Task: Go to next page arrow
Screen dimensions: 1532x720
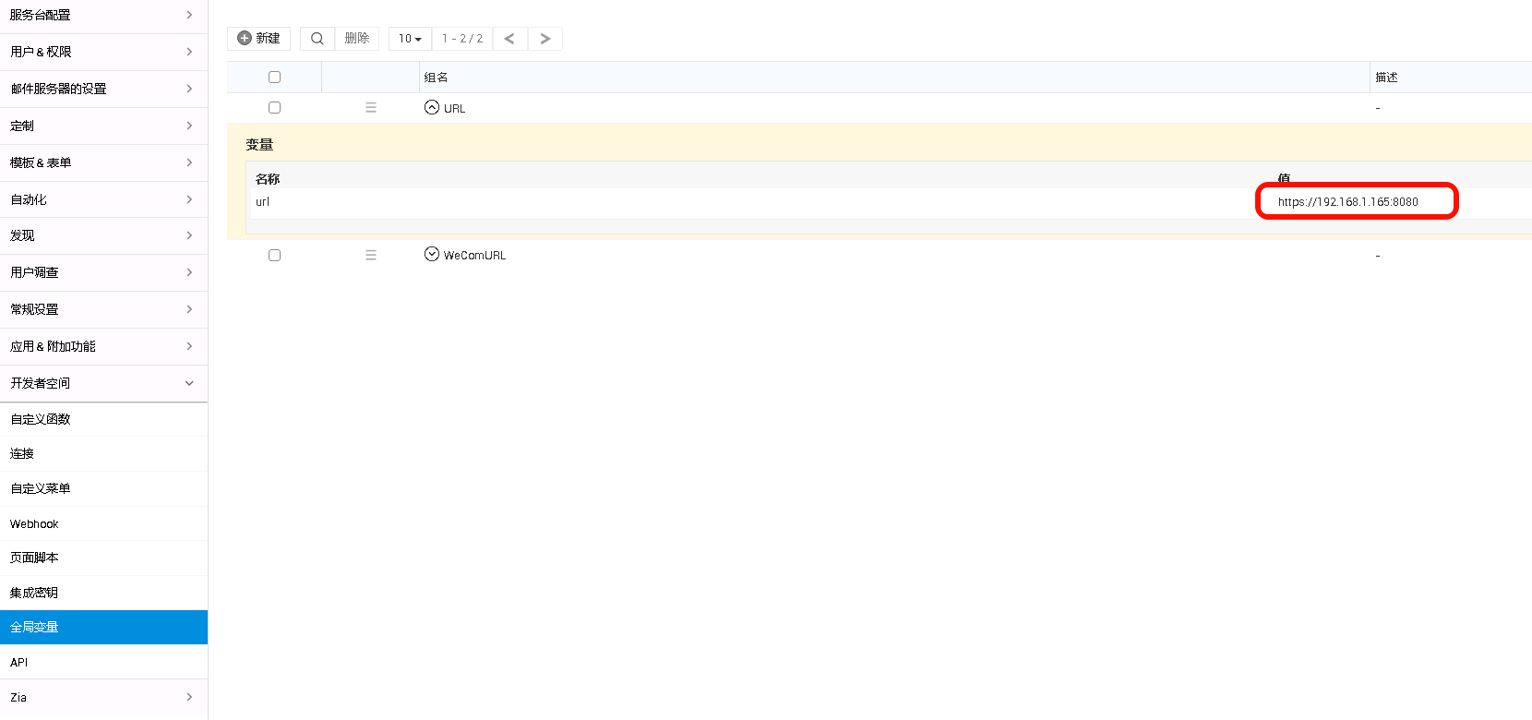Action: (545, 39)
